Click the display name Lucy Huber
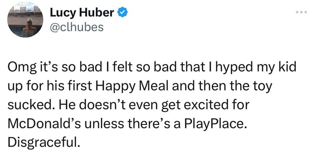The height and width of the screenshot is (156, 316). pyautogui.click(x=82, y=13)
